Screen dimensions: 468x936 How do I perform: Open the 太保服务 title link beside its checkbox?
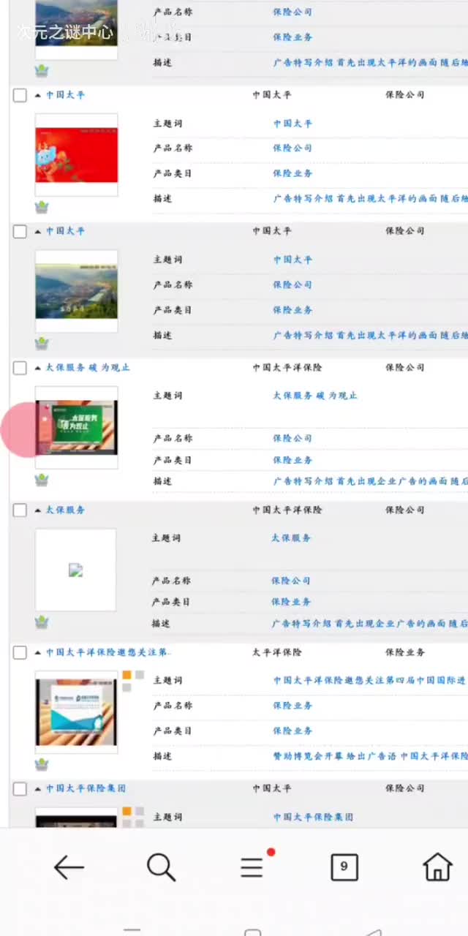(x=65, y=510)
